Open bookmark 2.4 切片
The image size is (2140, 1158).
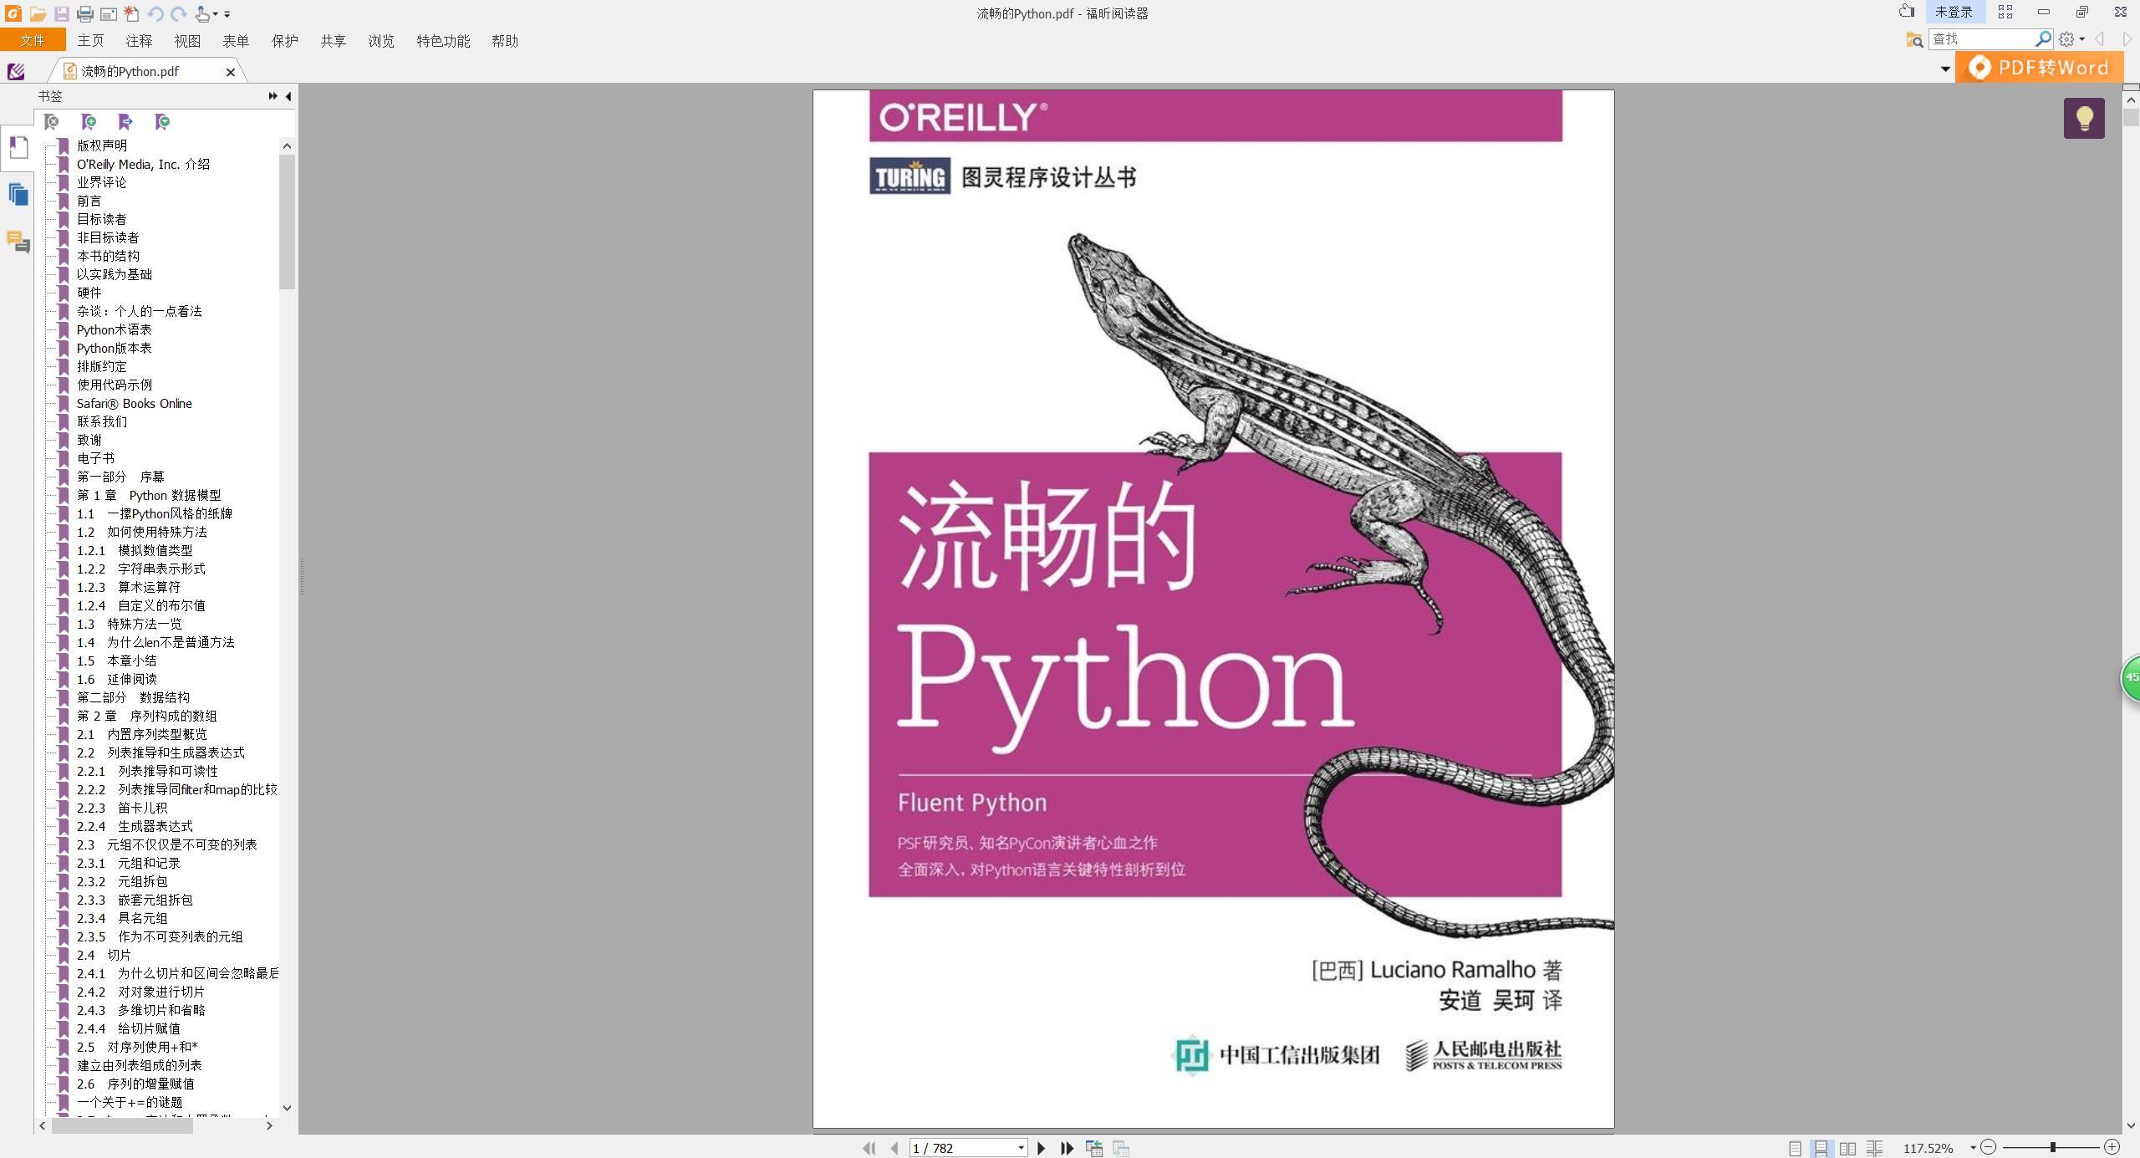coord(104,955)
